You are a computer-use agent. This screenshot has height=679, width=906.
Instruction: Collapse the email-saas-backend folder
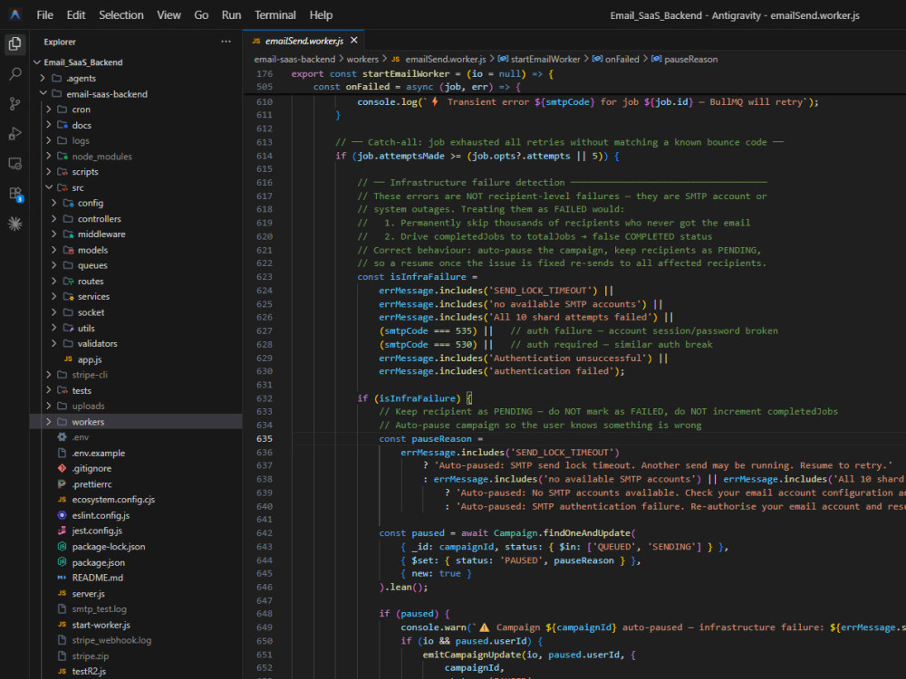[107, 93]
